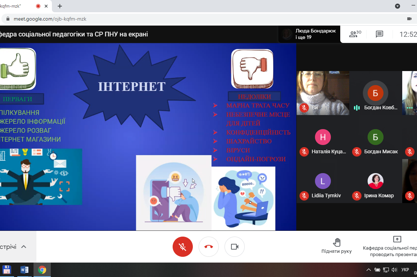Leave the call with the red hang-up button
This screenshot has width=417, height=277.
(209, 247)
